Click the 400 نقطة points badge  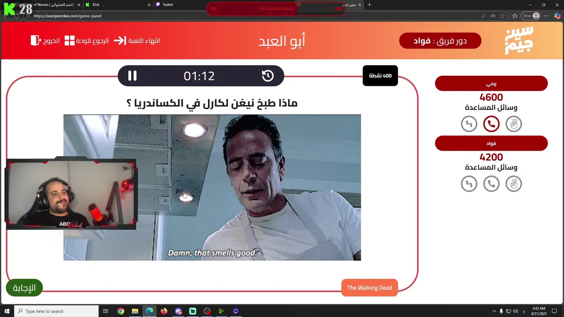coord(380,76)
